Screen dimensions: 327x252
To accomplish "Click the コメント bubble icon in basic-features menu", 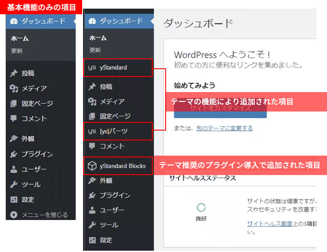I will pos(13,118).
